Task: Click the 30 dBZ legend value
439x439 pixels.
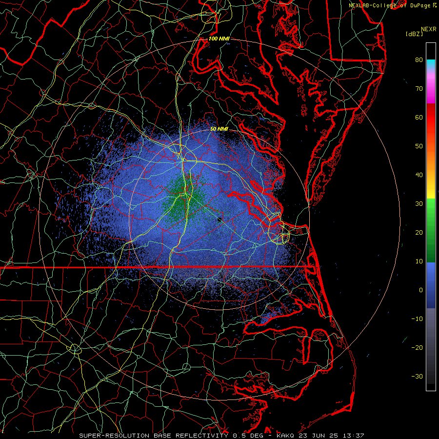Action: coord(419,203)
